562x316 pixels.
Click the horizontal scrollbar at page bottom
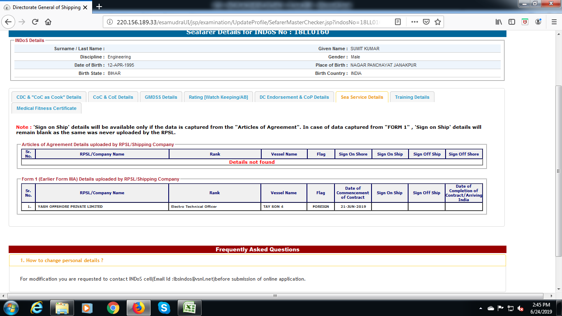click(x=276, y=296)
